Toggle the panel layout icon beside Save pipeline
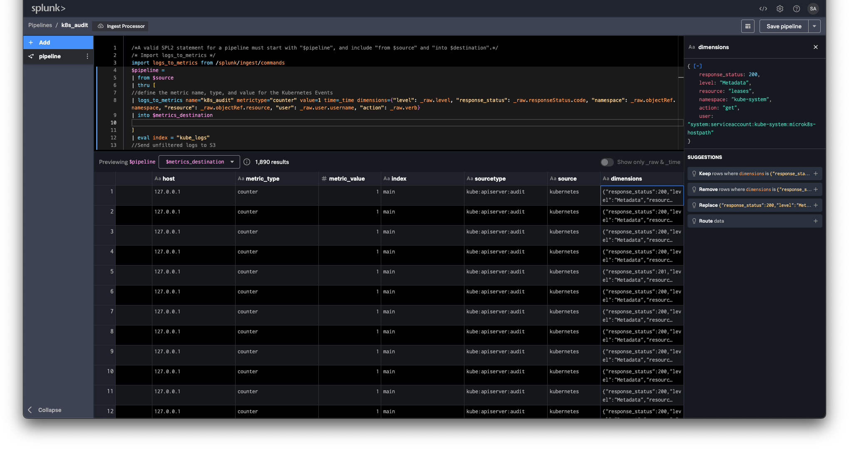This screenshot has height=449, width=849. pos(747,26)
